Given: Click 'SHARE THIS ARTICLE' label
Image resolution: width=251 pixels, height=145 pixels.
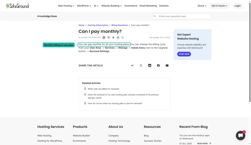Looking at the screenshot, I should [x=91, y=65].
